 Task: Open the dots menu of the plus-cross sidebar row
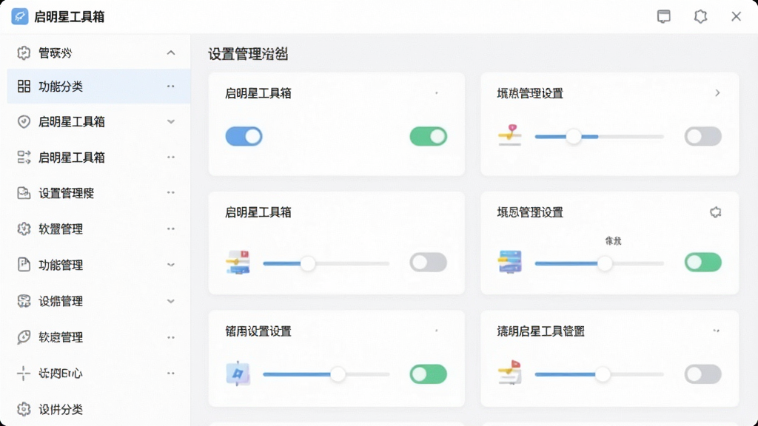click(x=171, y=373)
